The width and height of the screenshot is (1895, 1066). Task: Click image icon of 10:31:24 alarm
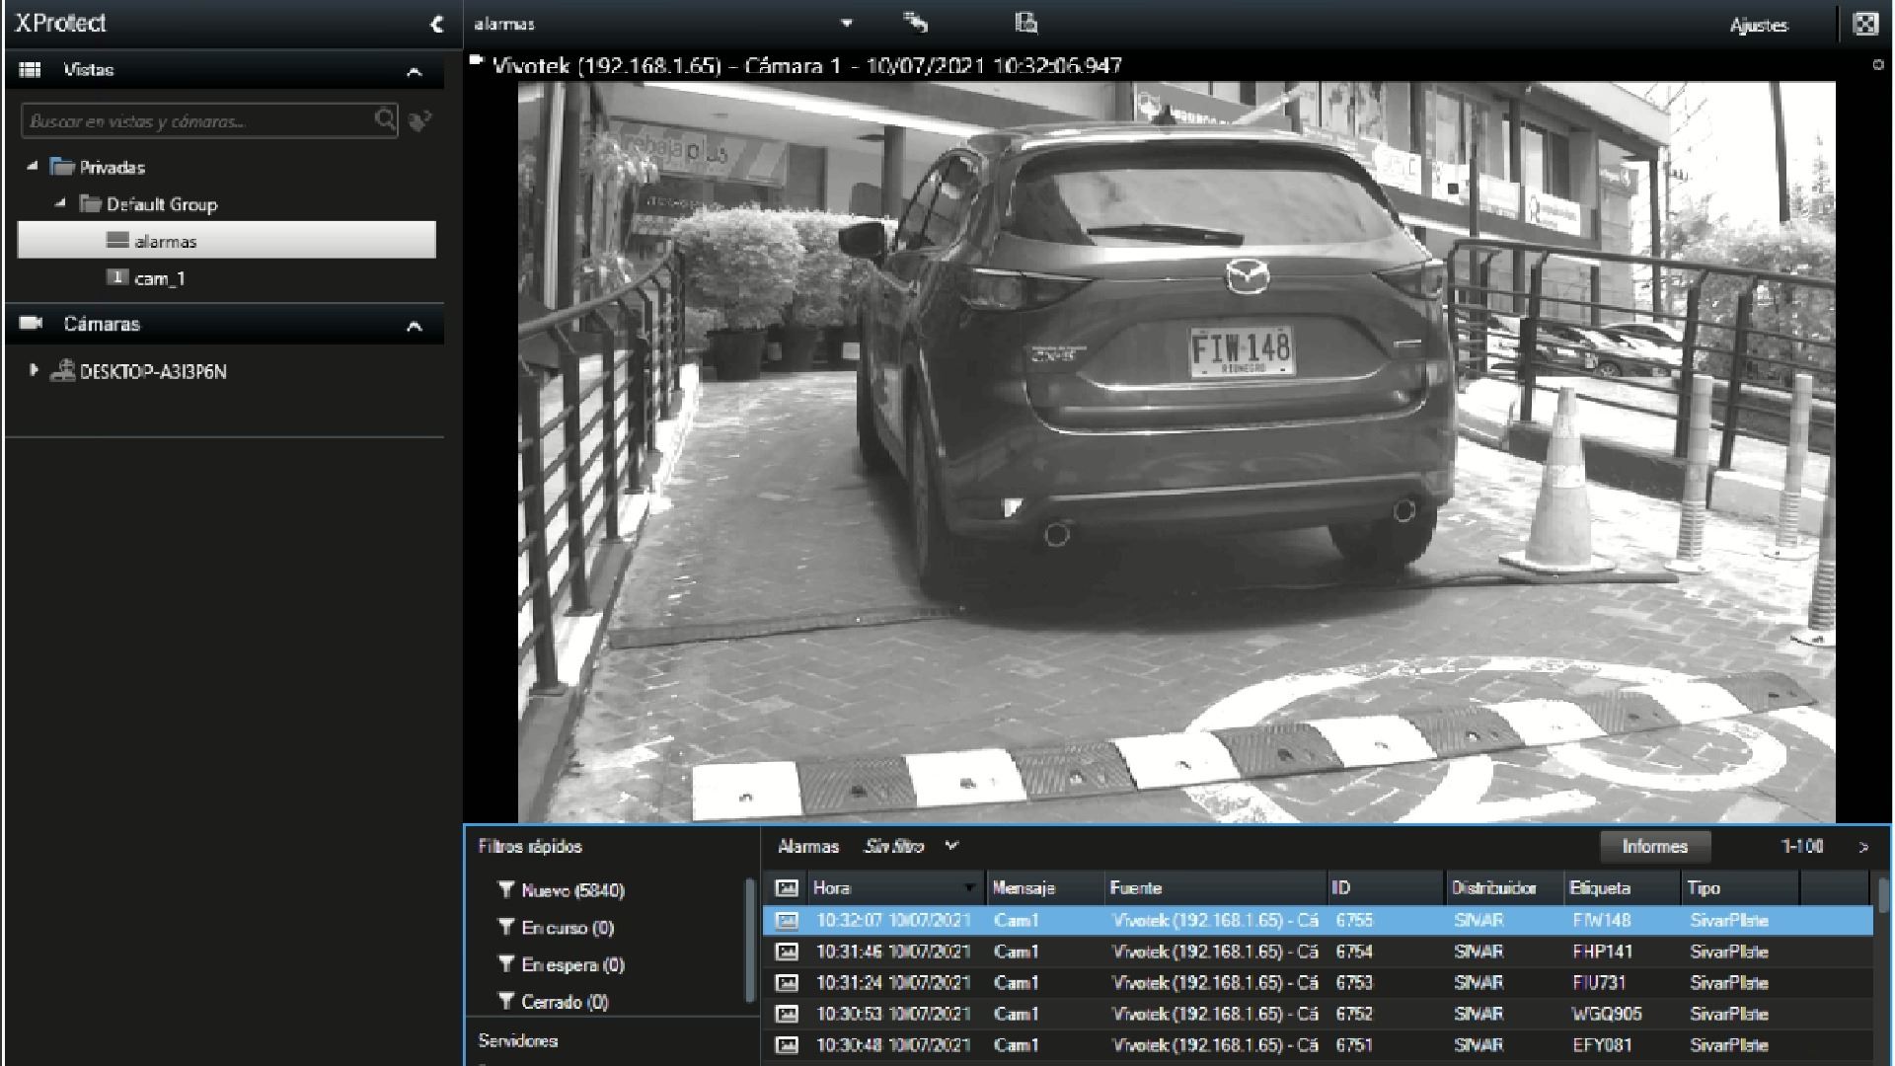[786, 983]
